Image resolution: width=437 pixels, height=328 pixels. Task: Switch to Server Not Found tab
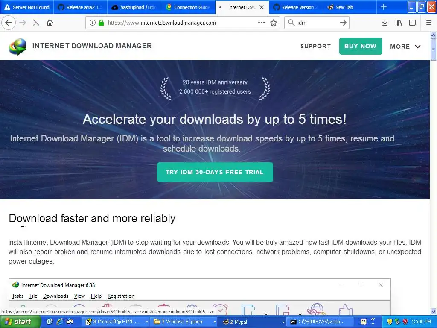[x=27, y=7]
